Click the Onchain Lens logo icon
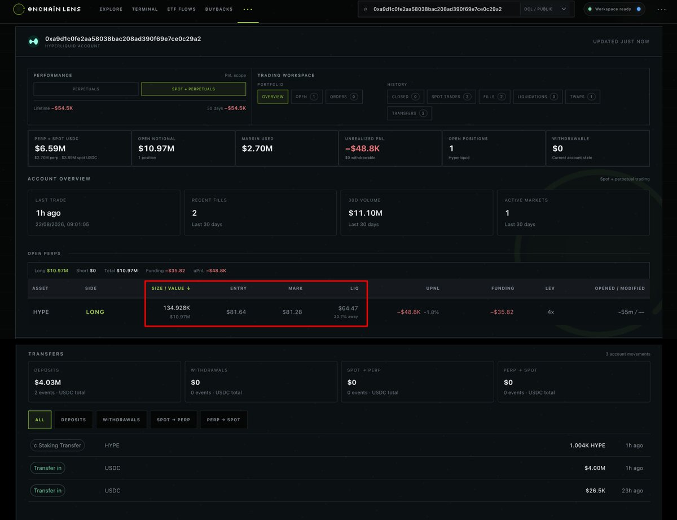Screen dimensions: 677x520 click(19, 9)
